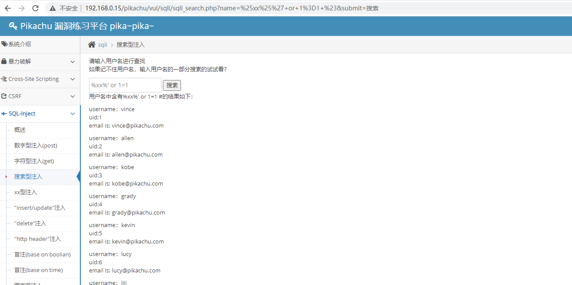The height and width of the screenshot is (285, 572).
Task: Click the lock icon beside 暴力破解
Action: pos(4,61)
